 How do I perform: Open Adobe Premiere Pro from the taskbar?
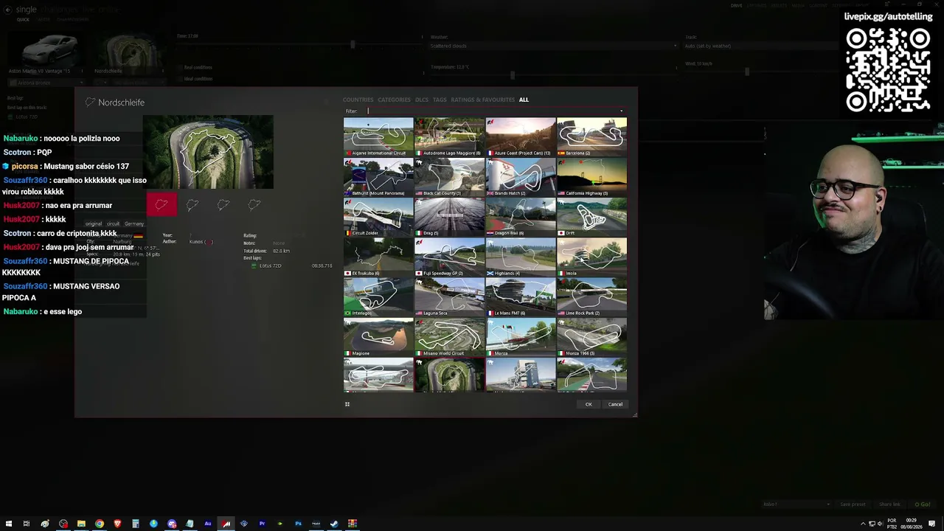tap(262, 524)
